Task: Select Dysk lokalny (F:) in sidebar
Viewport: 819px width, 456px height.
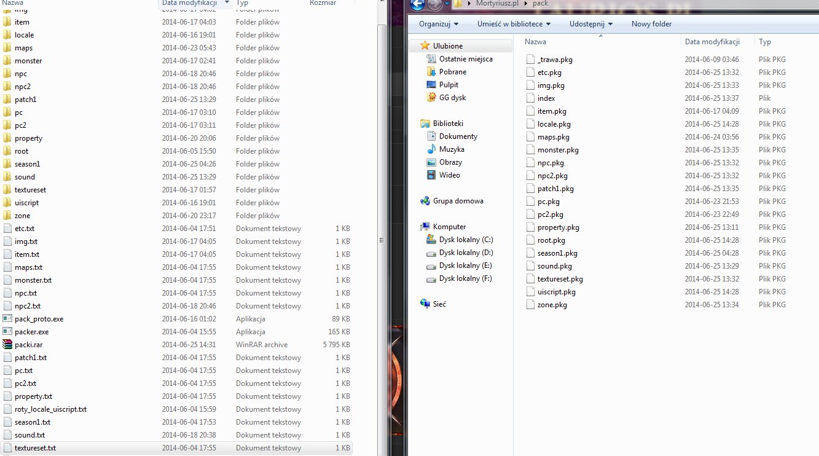Action: (x=465, y=278)
